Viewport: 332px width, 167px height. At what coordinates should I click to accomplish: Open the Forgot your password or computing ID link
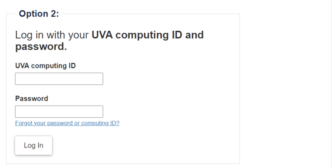coord(67,123)
